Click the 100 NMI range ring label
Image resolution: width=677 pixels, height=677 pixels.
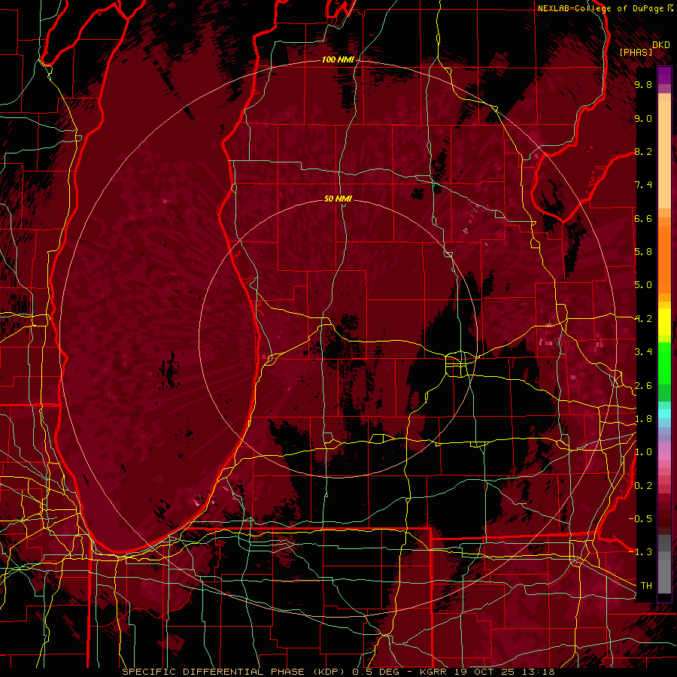[x=338, y=59]
